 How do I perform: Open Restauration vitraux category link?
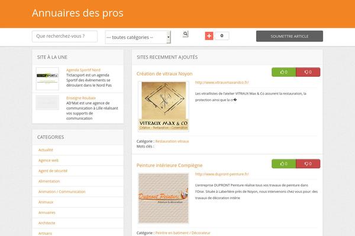[x=172, y=141]
